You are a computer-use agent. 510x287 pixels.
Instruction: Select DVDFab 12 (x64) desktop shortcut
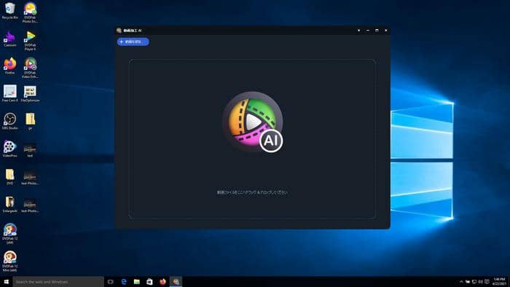(9, 233)
